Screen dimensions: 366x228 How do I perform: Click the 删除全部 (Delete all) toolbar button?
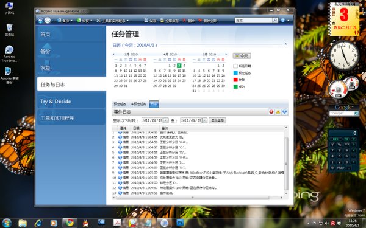[x=207, y=21]
